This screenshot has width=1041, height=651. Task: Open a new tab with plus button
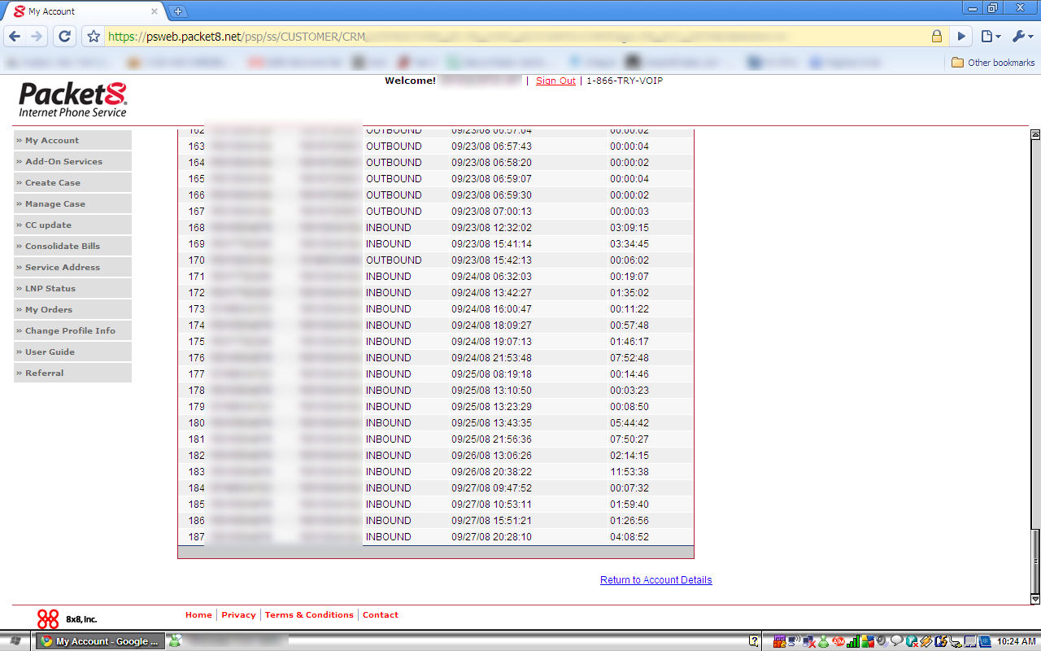(178, 11)
